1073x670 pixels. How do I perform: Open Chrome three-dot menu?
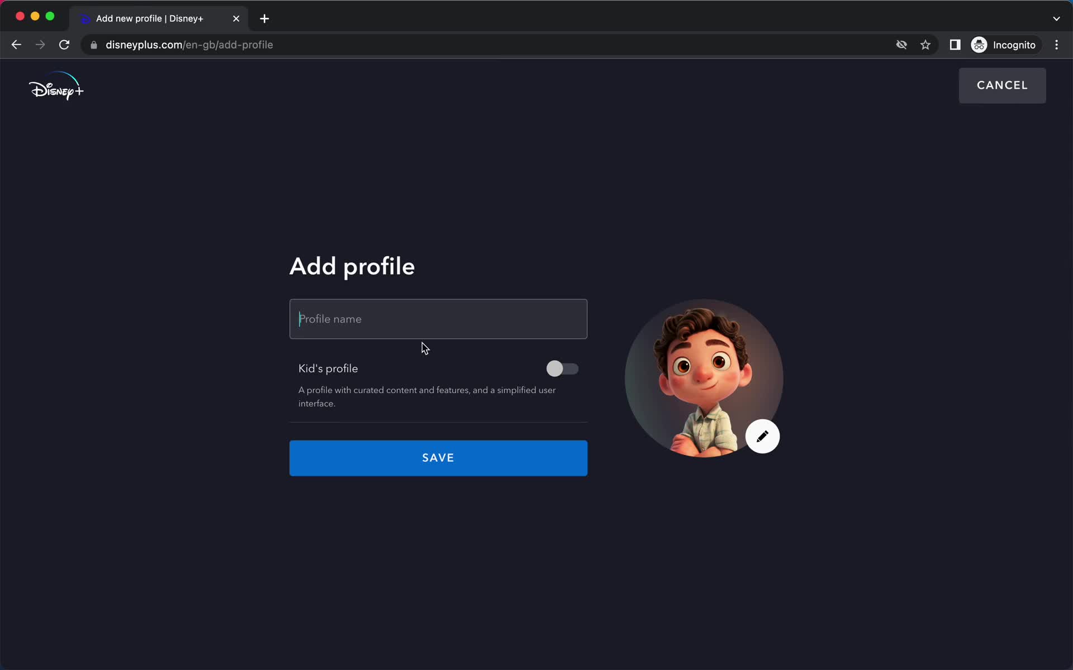(1056, 45)
